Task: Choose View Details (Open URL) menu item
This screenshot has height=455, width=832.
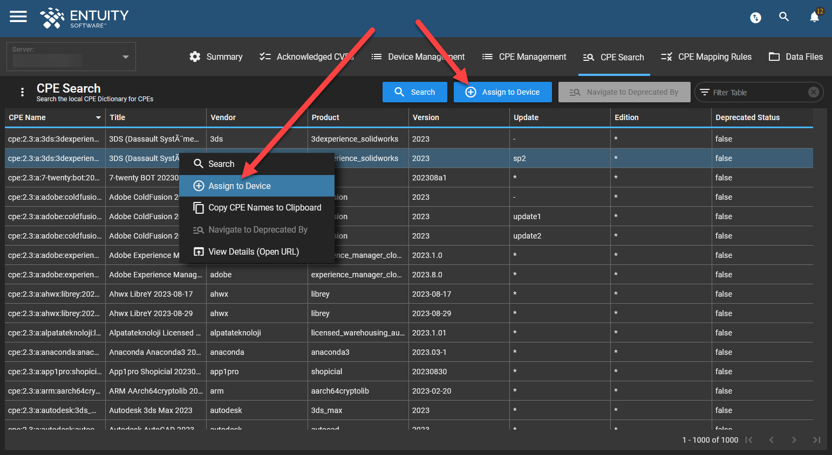Action: (x=257, y=251)
